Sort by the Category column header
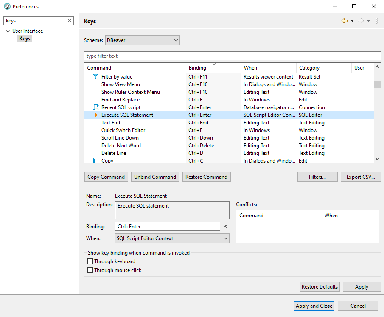This screenshot has height=317, width=384. coord(324,68)
